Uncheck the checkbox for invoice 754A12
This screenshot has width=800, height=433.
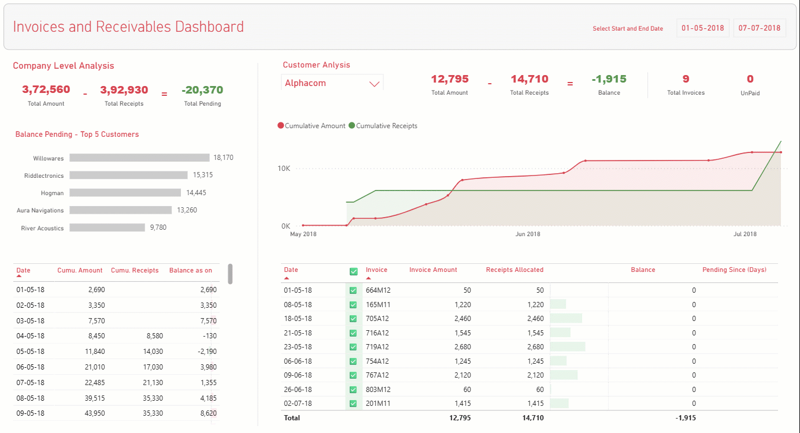pos(353,361)
